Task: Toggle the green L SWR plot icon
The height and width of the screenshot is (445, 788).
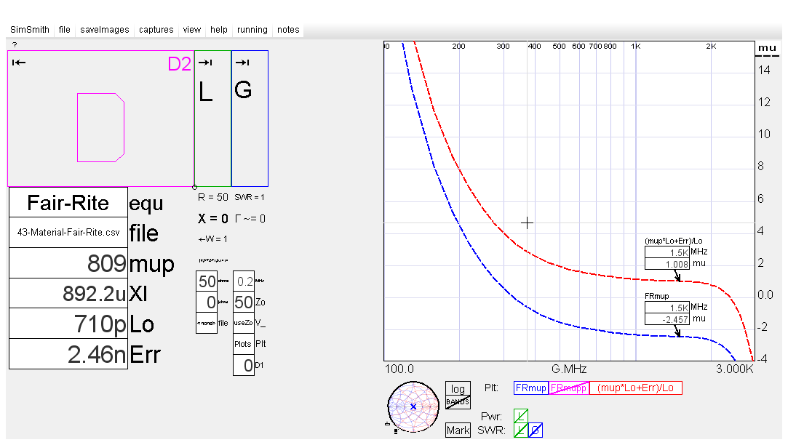Action: 521,430
